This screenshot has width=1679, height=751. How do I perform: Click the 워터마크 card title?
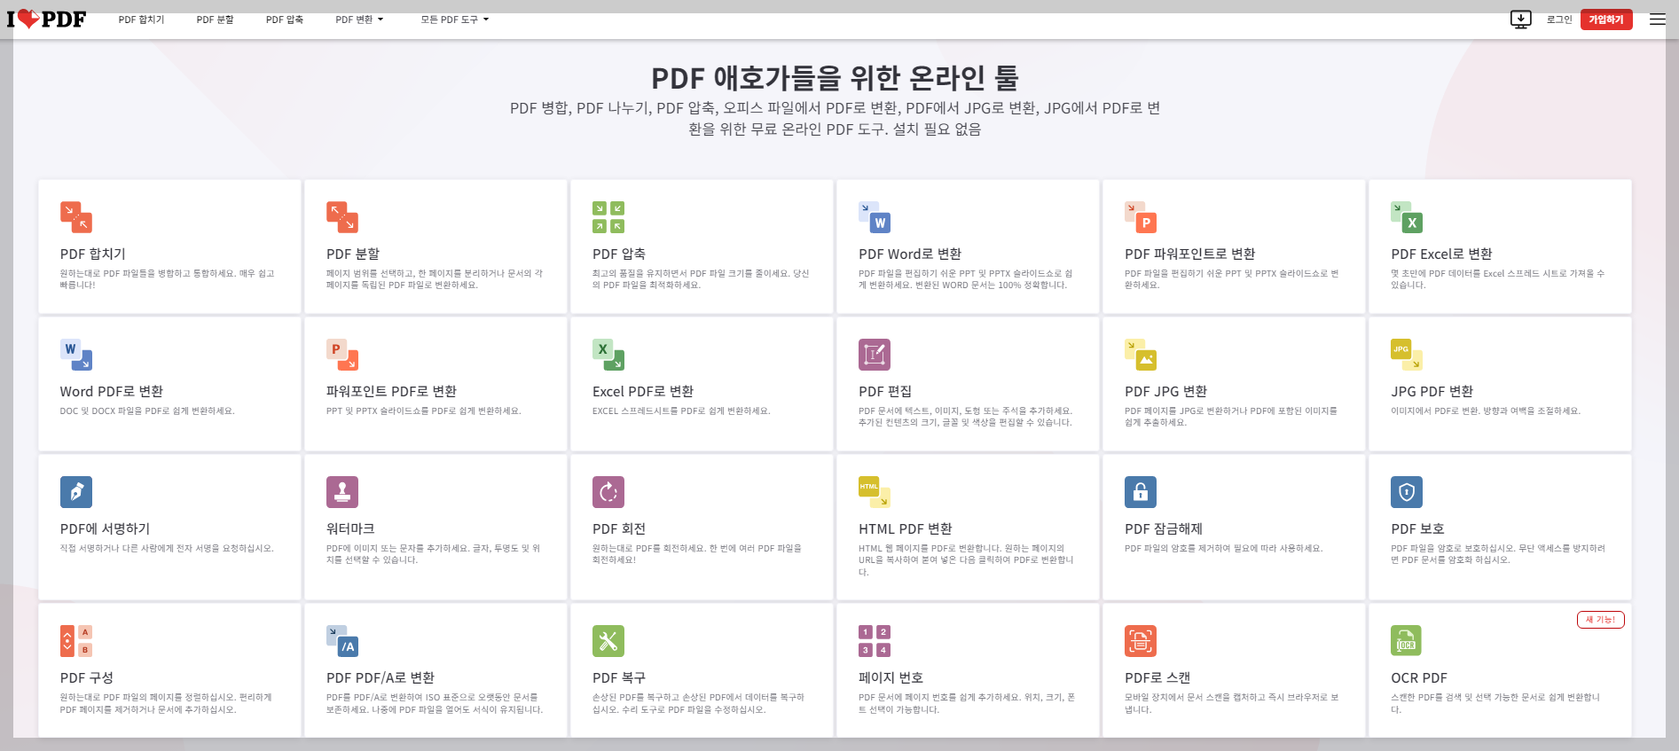pos(350,528)
